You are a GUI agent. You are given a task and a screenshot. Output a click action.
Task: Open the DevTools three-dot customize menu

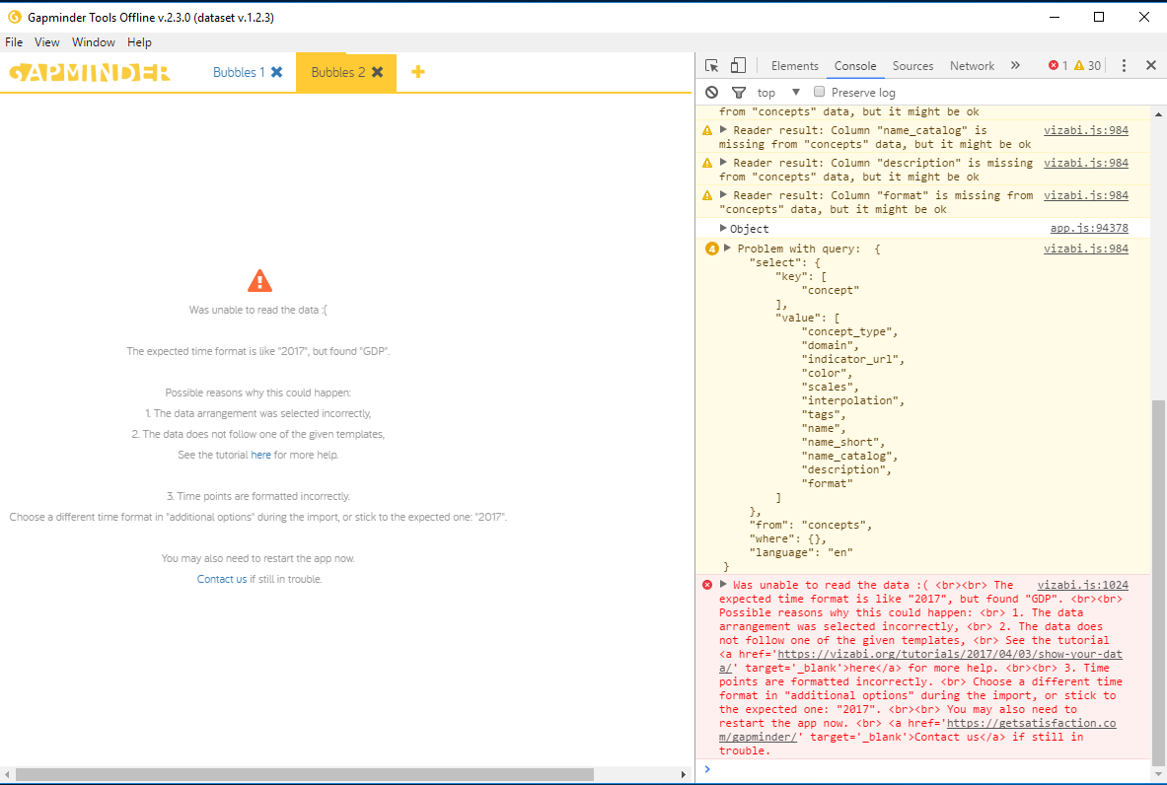tap(1124, 64)
